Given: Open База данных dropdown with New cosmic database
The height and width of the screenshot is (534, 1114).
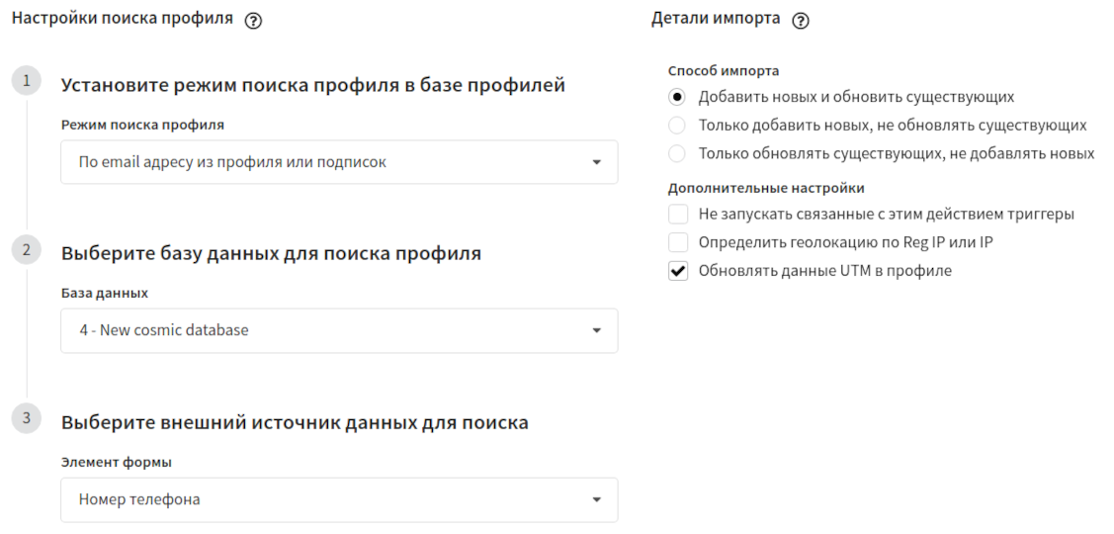Looking at the screenshot, I should click(339, 330).
